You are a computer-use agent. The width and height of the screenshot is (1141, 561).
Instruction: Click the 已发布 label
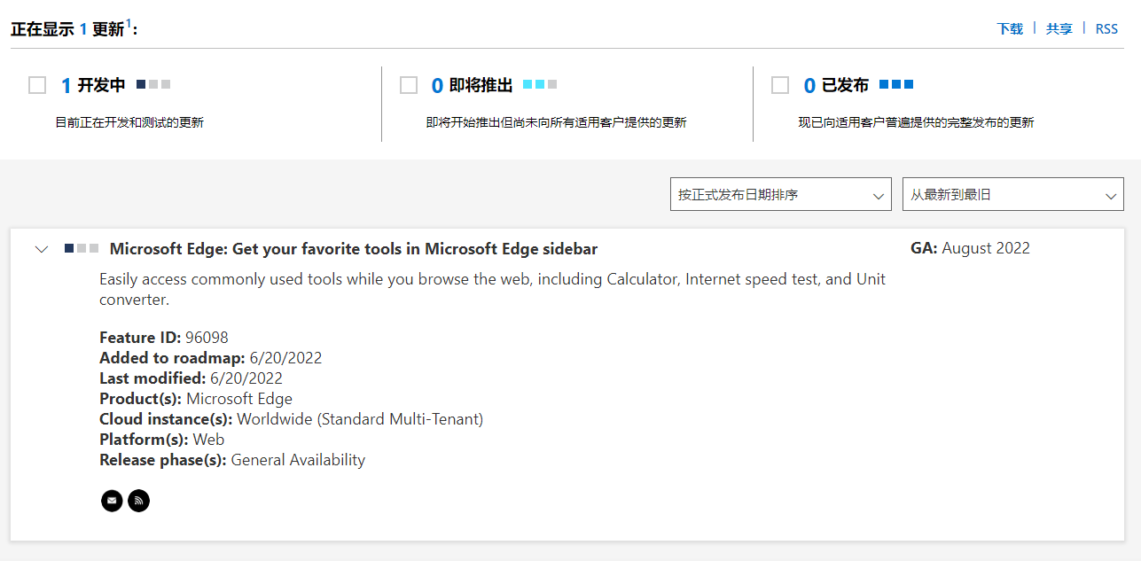(x=845, y=85)
